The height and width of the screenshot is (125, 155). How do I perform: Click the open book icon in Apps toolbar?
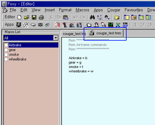click(33, 25)
